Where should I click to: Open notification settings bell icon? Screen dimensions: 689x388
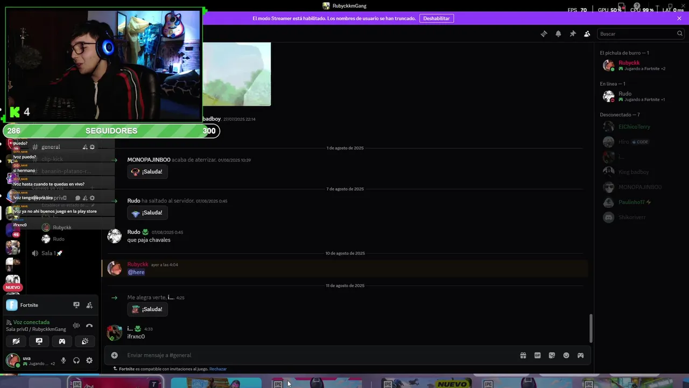558,33
